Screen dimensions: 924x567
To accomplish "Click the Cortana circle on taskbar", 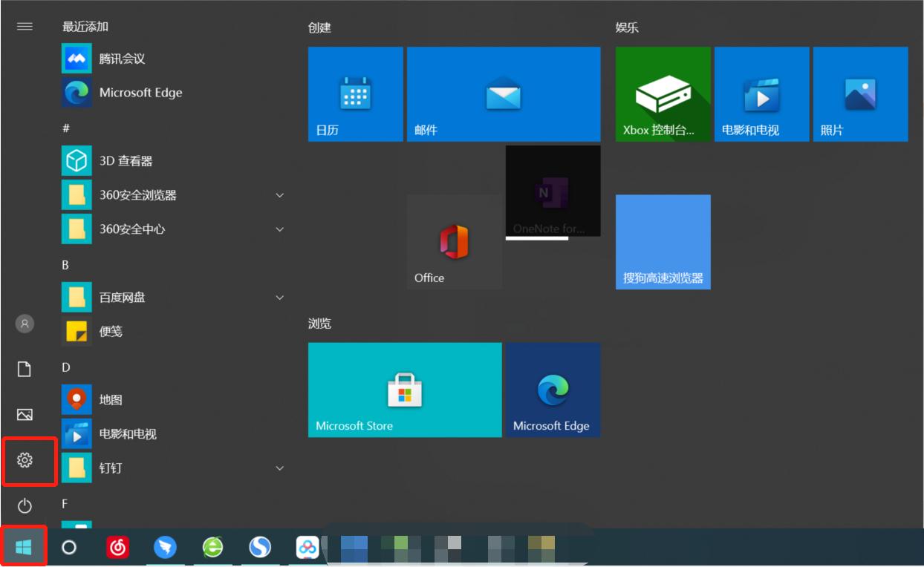I will click(x=69, y=548).
